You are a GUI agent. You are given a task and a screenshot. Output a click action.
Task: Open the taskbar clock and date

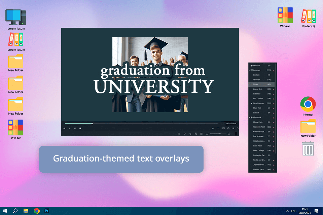(x=305, y=211)
